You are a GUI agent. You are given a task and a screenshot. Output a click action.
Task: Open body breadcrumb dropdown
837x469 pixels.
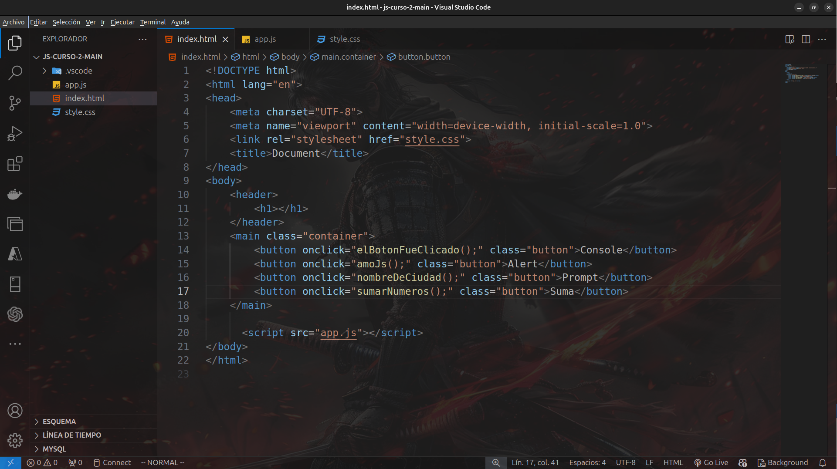point(285,57)
